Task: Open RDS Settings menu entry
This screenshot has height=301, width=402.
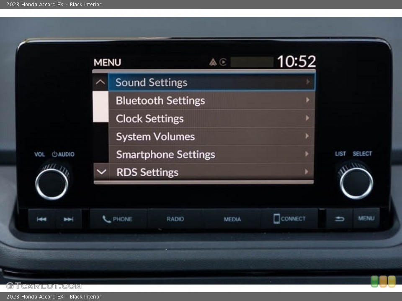Action: point(212,172)
